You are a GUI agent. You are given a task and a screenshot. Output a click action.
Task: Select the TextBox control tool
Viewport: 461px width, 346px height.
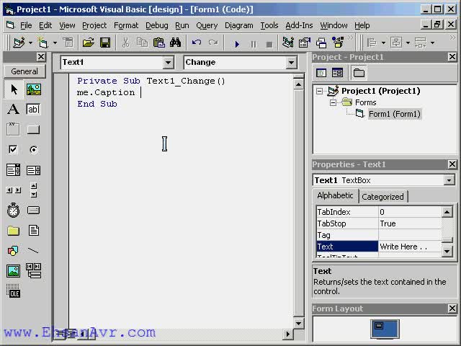click(34, 109)
